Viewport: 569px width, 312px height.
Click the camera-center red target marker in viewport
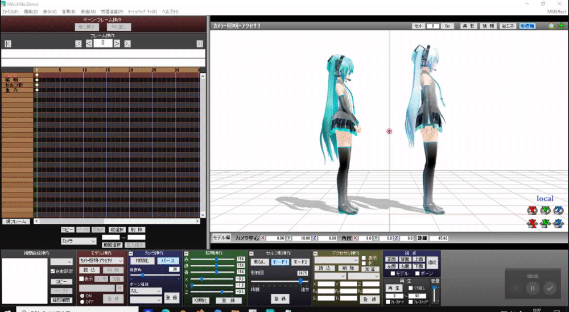tap(389, 131)
